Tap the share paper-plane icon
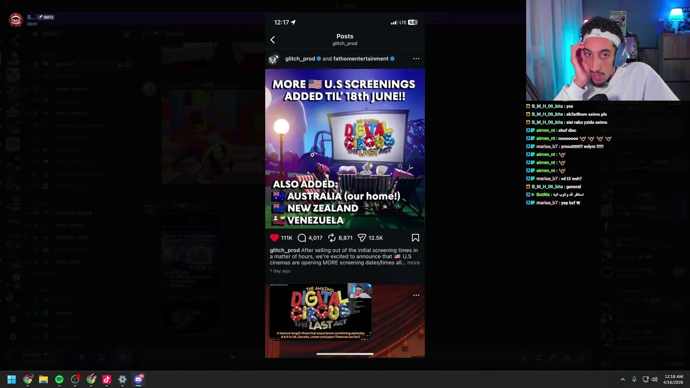The width and height of the screenshot is (690, 388). tap(362, 238)
